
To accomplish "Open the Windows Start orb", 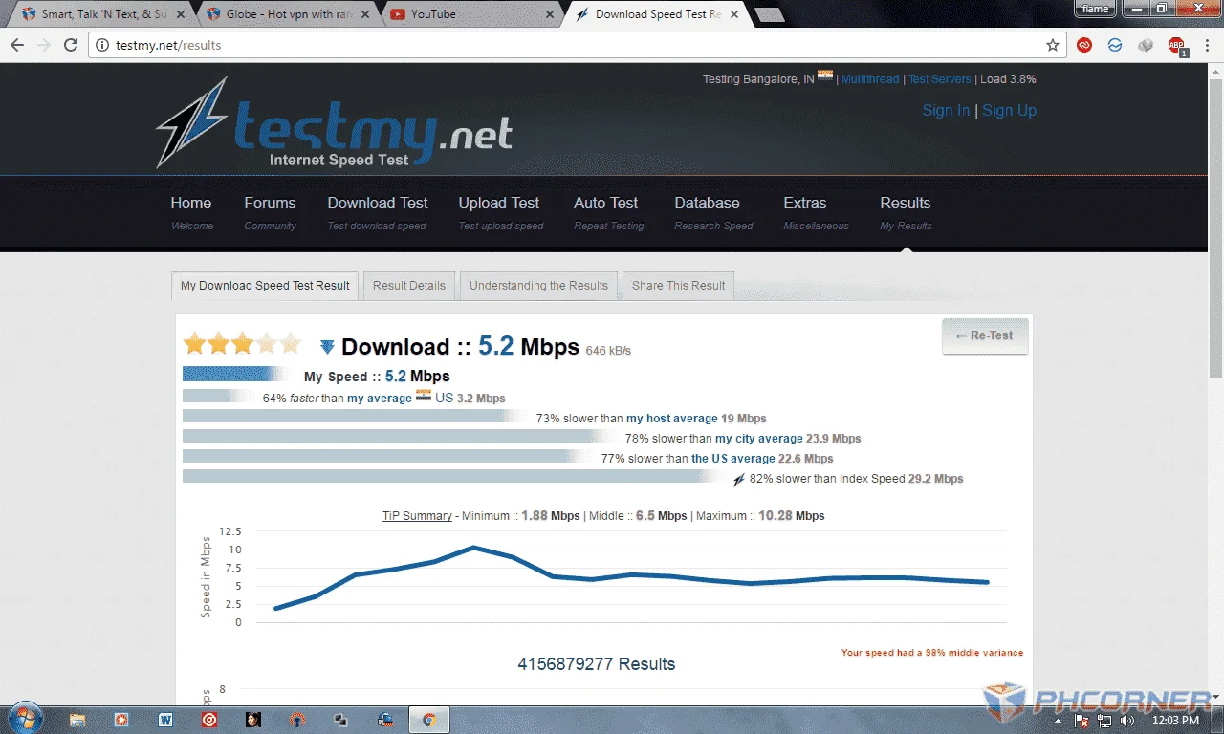I will 25,718.
